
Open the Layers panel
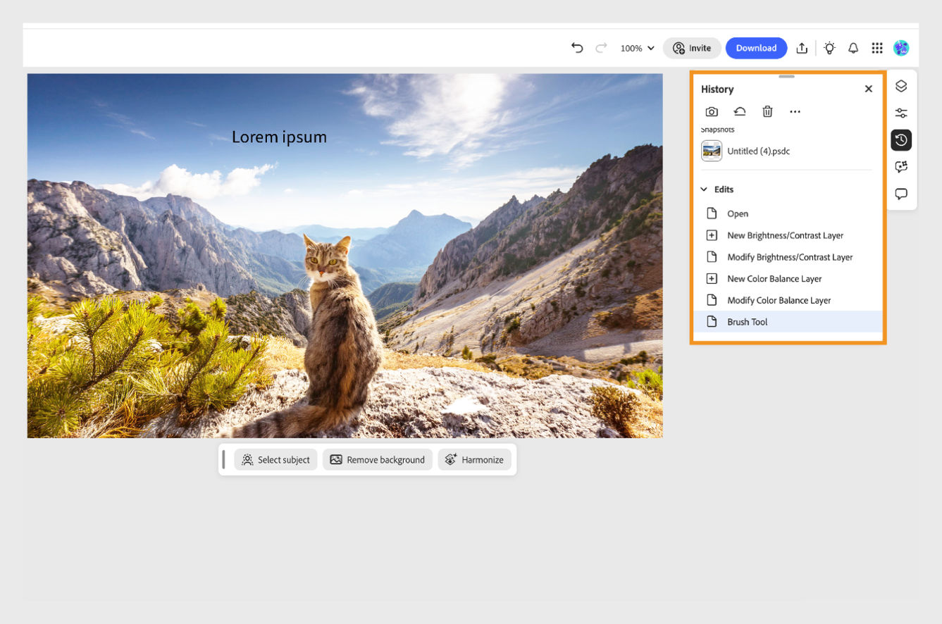point(901,86)
